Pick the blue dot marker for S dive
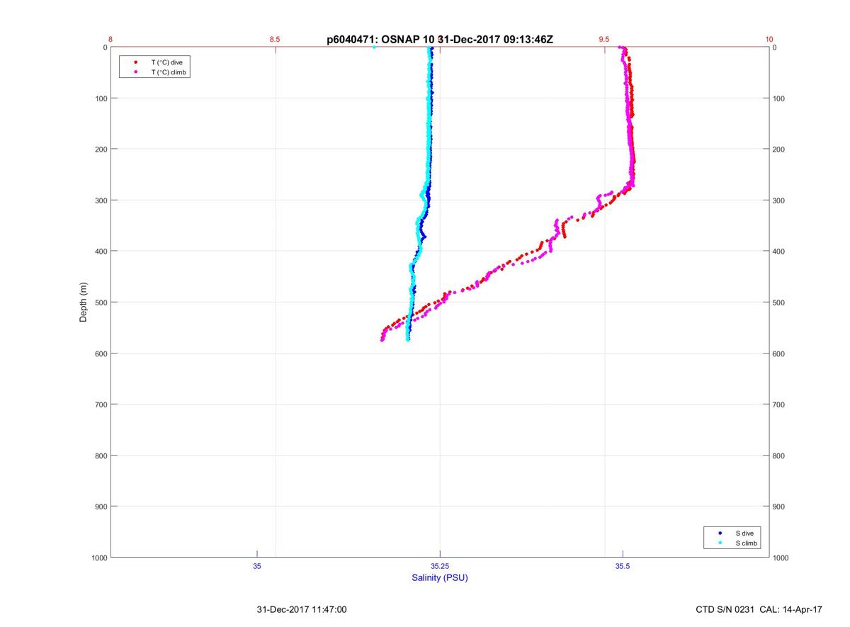The image size is (850, 627). click(x=720, y=532)
